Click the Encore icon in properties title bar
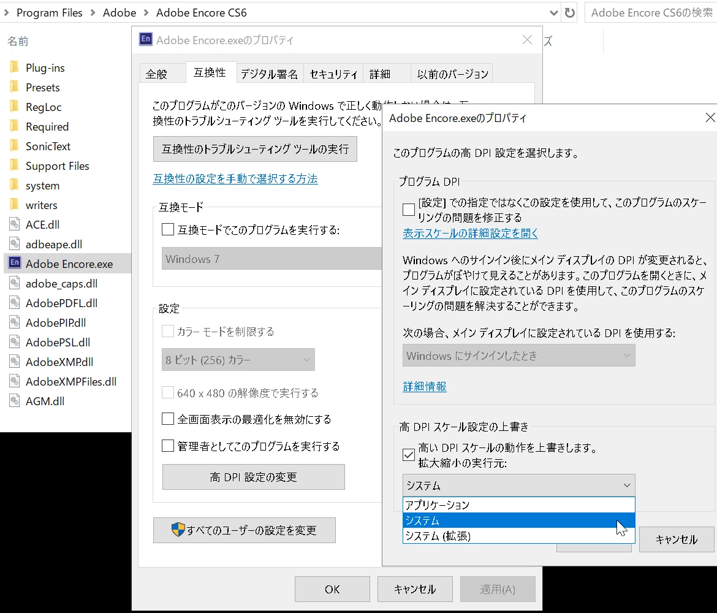 click(x=145, y=39)
